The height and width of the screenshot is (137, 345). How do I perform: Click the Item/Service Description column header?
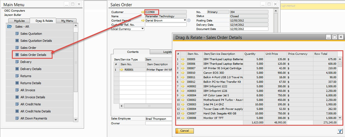(x=223, y=54)
